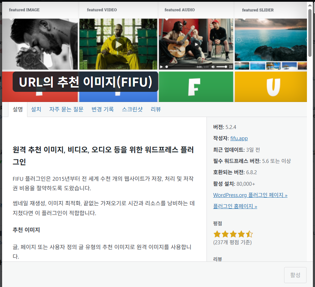
Task: Click the vertical scrollbar thumb
Action: click(x=310, y=33)
